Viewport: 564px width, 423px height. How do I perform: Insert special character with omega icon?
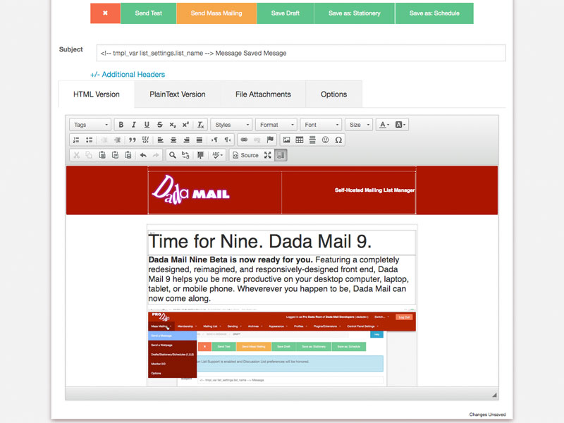[338, 140]
